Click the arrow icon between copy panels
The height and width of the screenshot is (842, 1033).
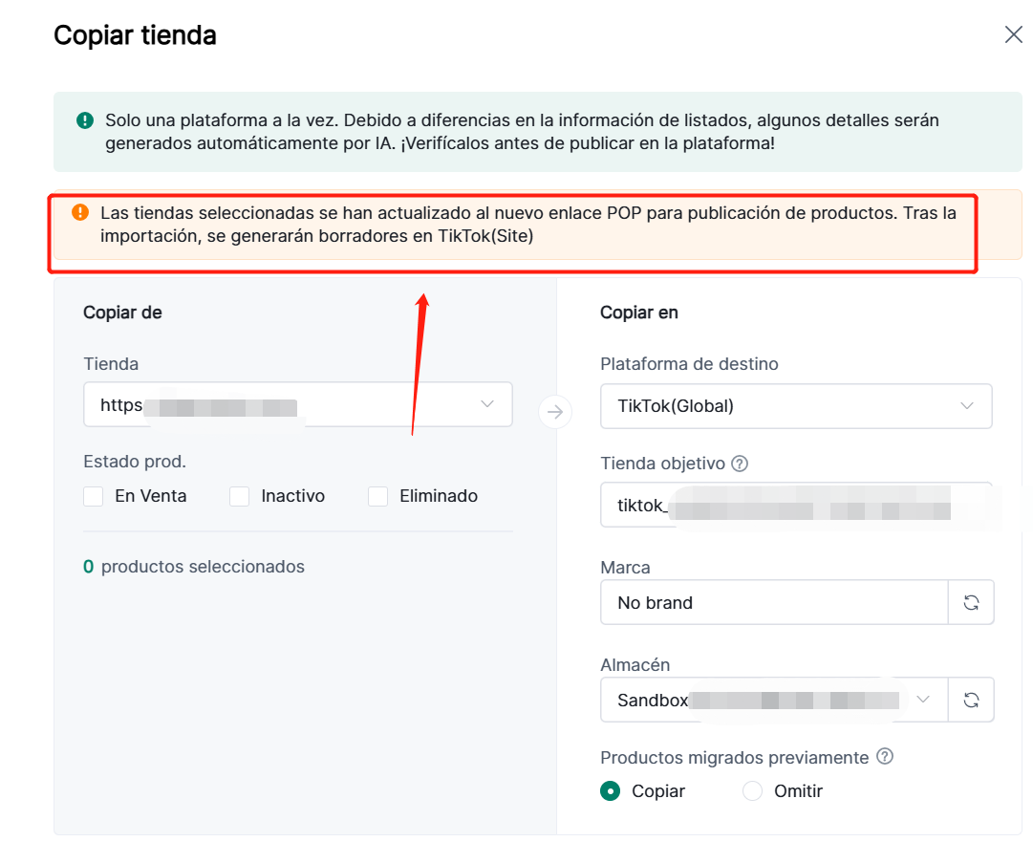555,412
